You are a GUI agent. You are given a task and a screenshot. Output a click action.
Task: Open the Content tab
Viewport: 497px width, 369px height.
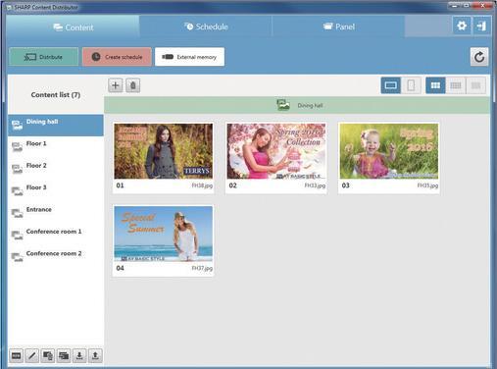coord(73,27)
